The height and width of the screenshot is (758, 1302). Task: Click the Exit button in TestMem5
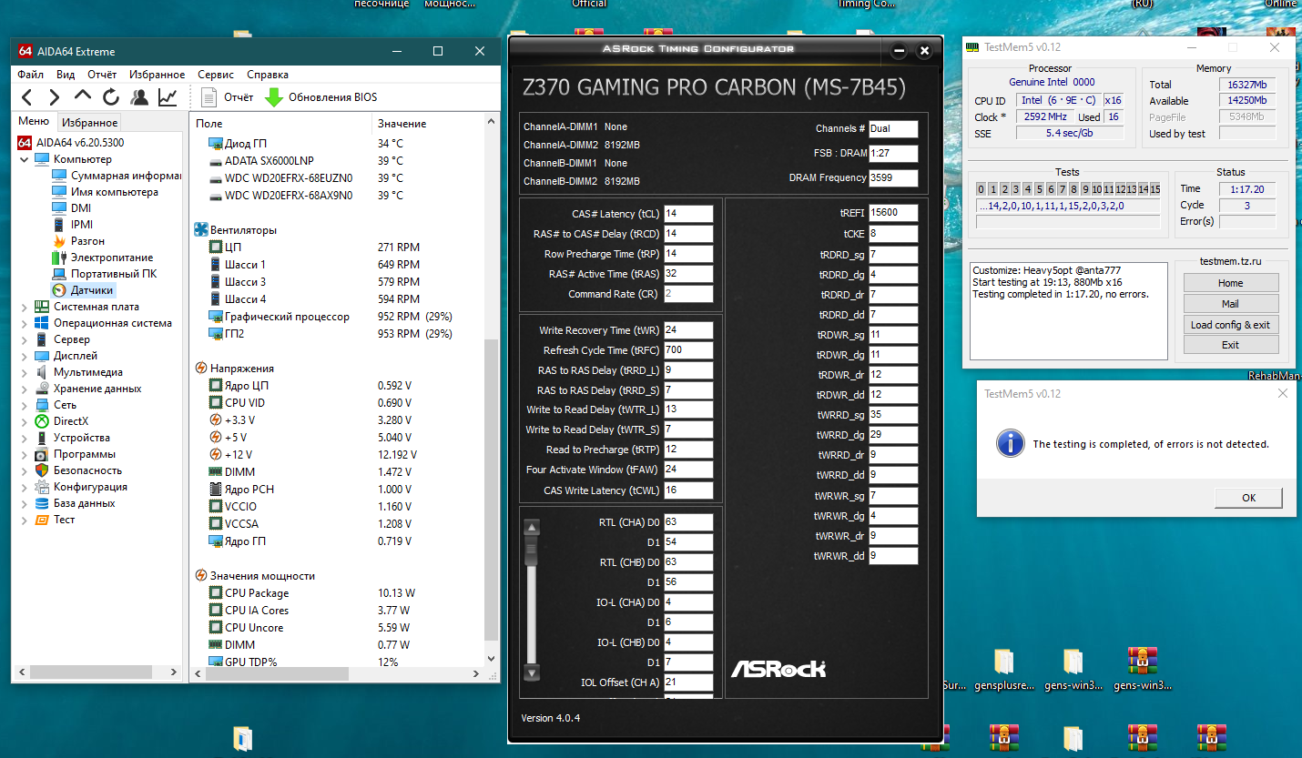pos(1231,345)
